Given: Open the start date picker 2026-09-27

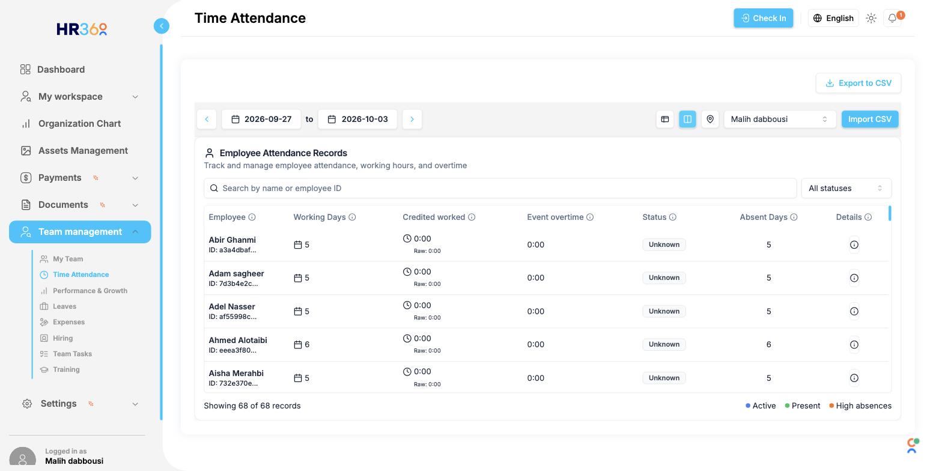Looking at the screenshot, I should point(261,119).
